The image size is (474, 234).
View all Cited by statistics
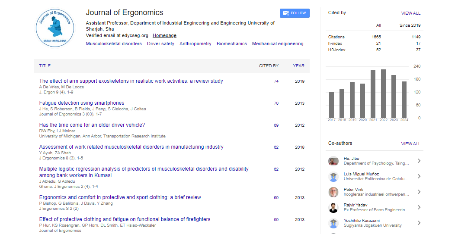(410, 13)
